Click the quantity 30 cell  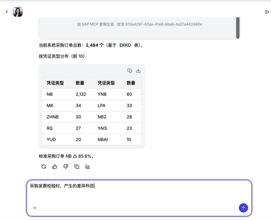coord(78,117)
